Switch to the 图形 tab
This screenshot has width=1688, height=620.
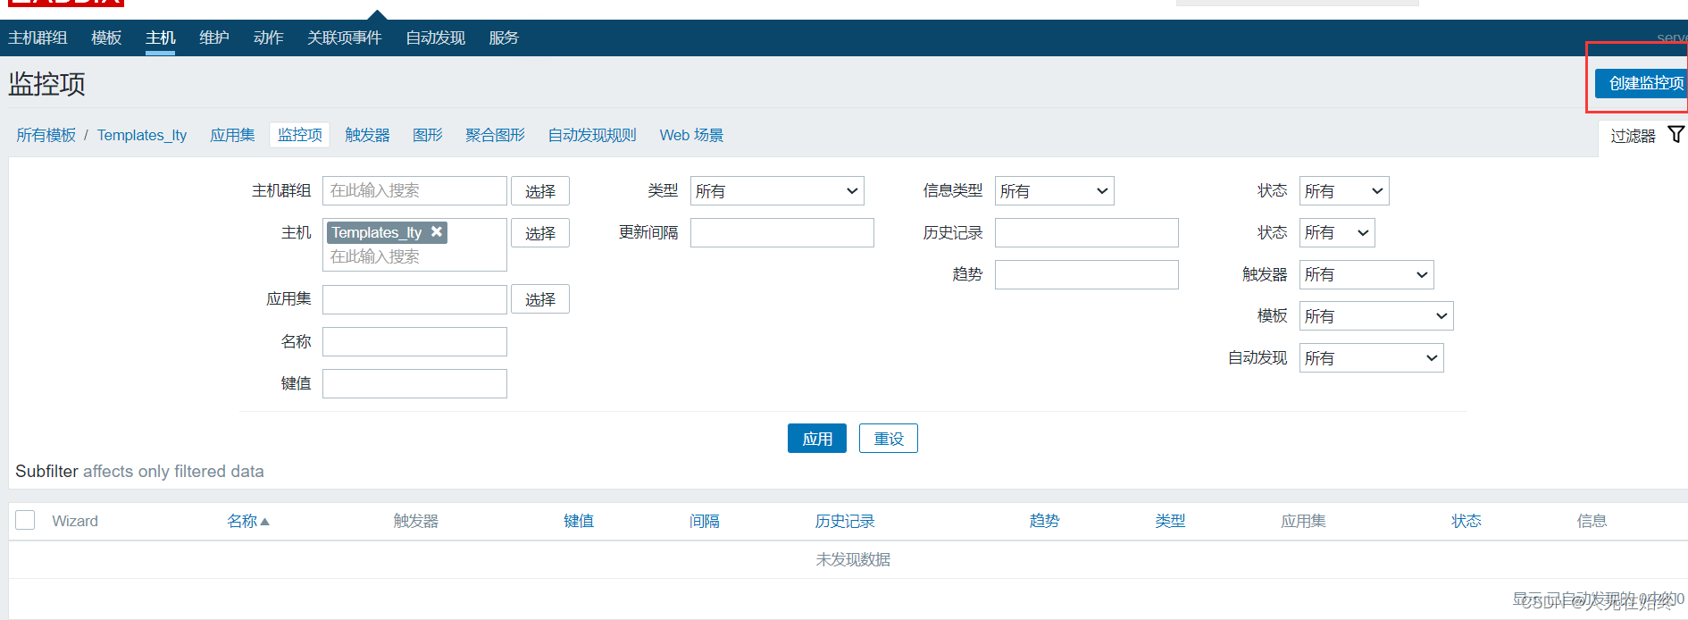tap(428, 135)
